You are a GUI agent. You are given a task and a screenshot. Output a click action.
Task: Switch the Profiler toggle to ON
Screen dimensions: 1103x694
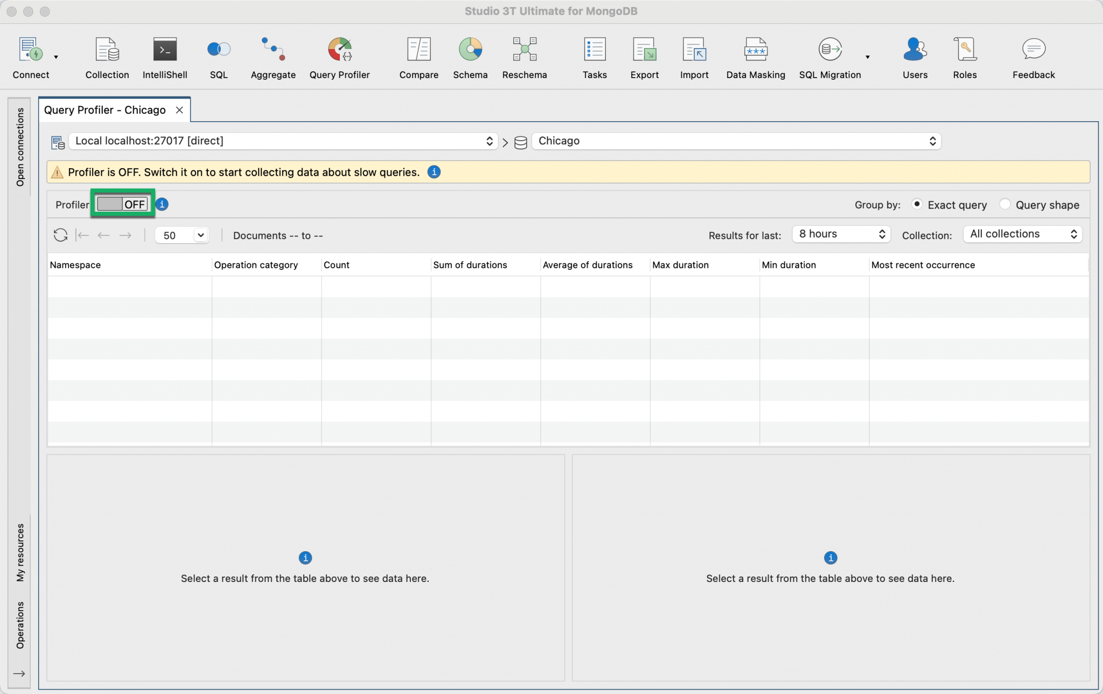tap(122, 204)
